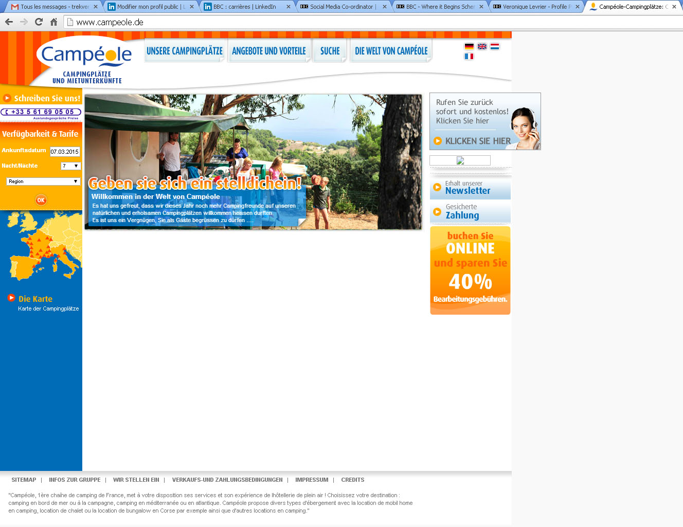Click orange arrow icon beside Newsletter
The width and height of the screenshot is (683, 527).
[x=437, y=187]
